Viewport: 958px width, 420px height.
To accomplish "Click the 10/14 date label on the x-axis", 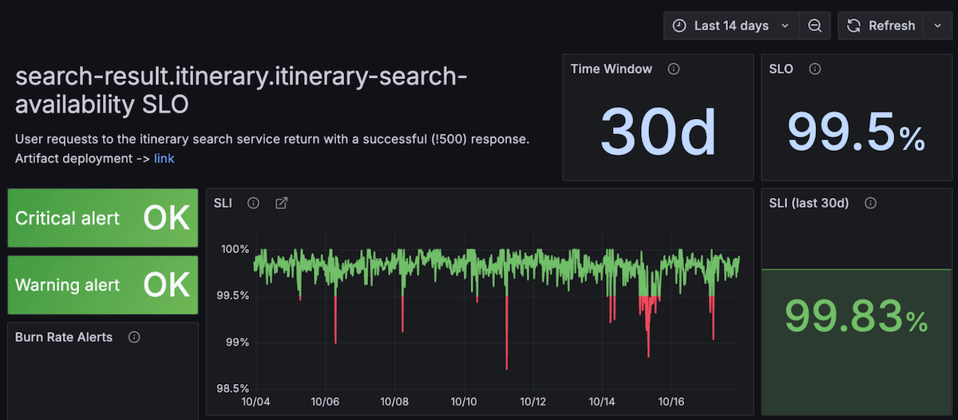I will click(x=601, y=402).
